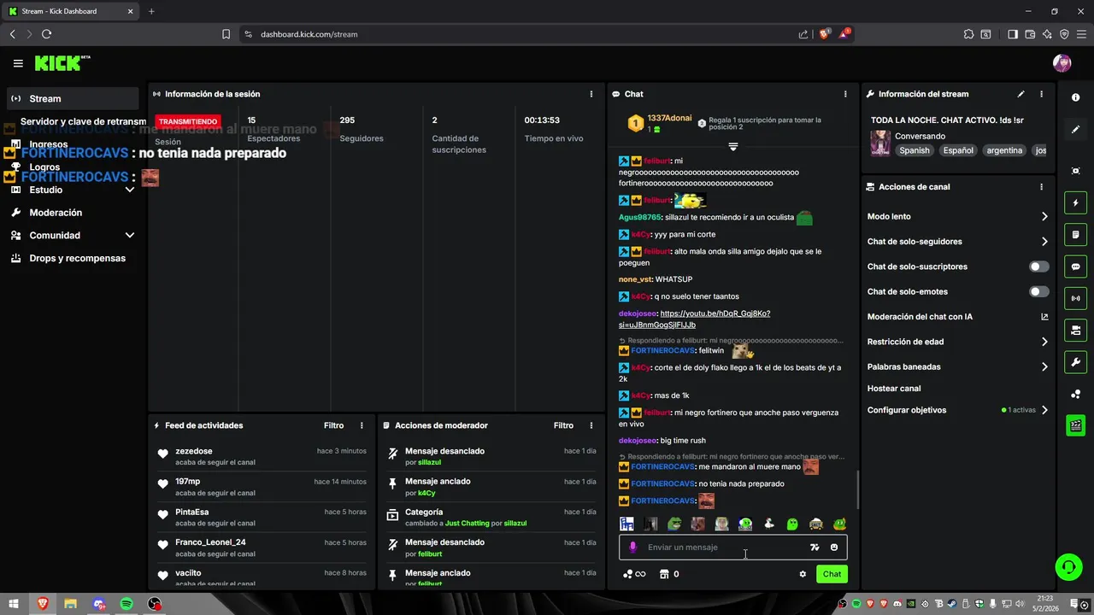Reload the page with browser refresh button

[46, 34]
